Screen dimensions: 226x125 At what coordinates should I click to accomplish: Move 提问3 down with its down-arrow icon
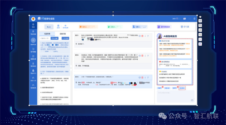pyautogui.click(x=145, y=78)
